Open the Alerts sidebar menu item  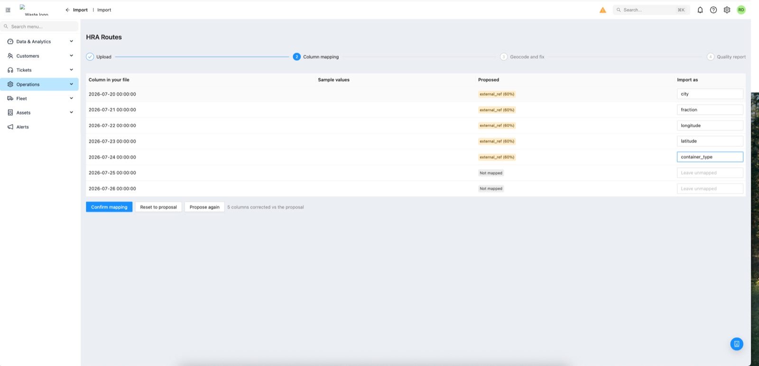(40, 127)
